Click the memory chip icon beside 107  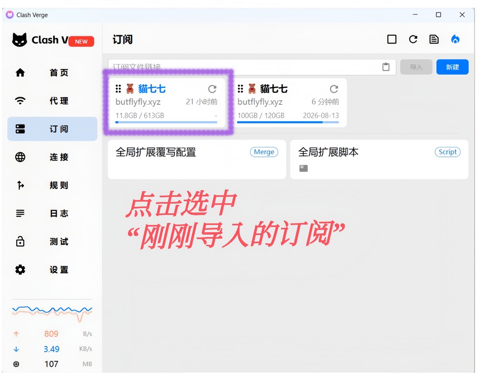(16, 364)
